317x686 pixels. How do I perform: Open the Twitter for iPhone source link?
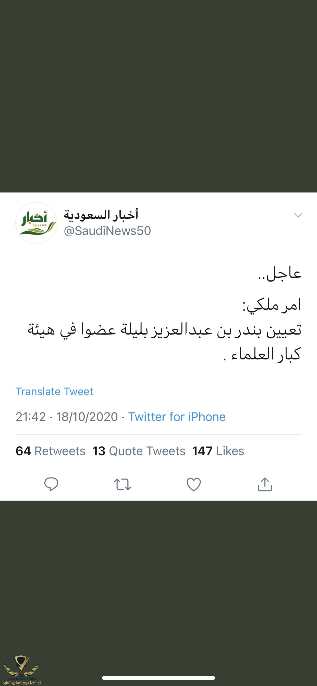click(x=177, y=417)
